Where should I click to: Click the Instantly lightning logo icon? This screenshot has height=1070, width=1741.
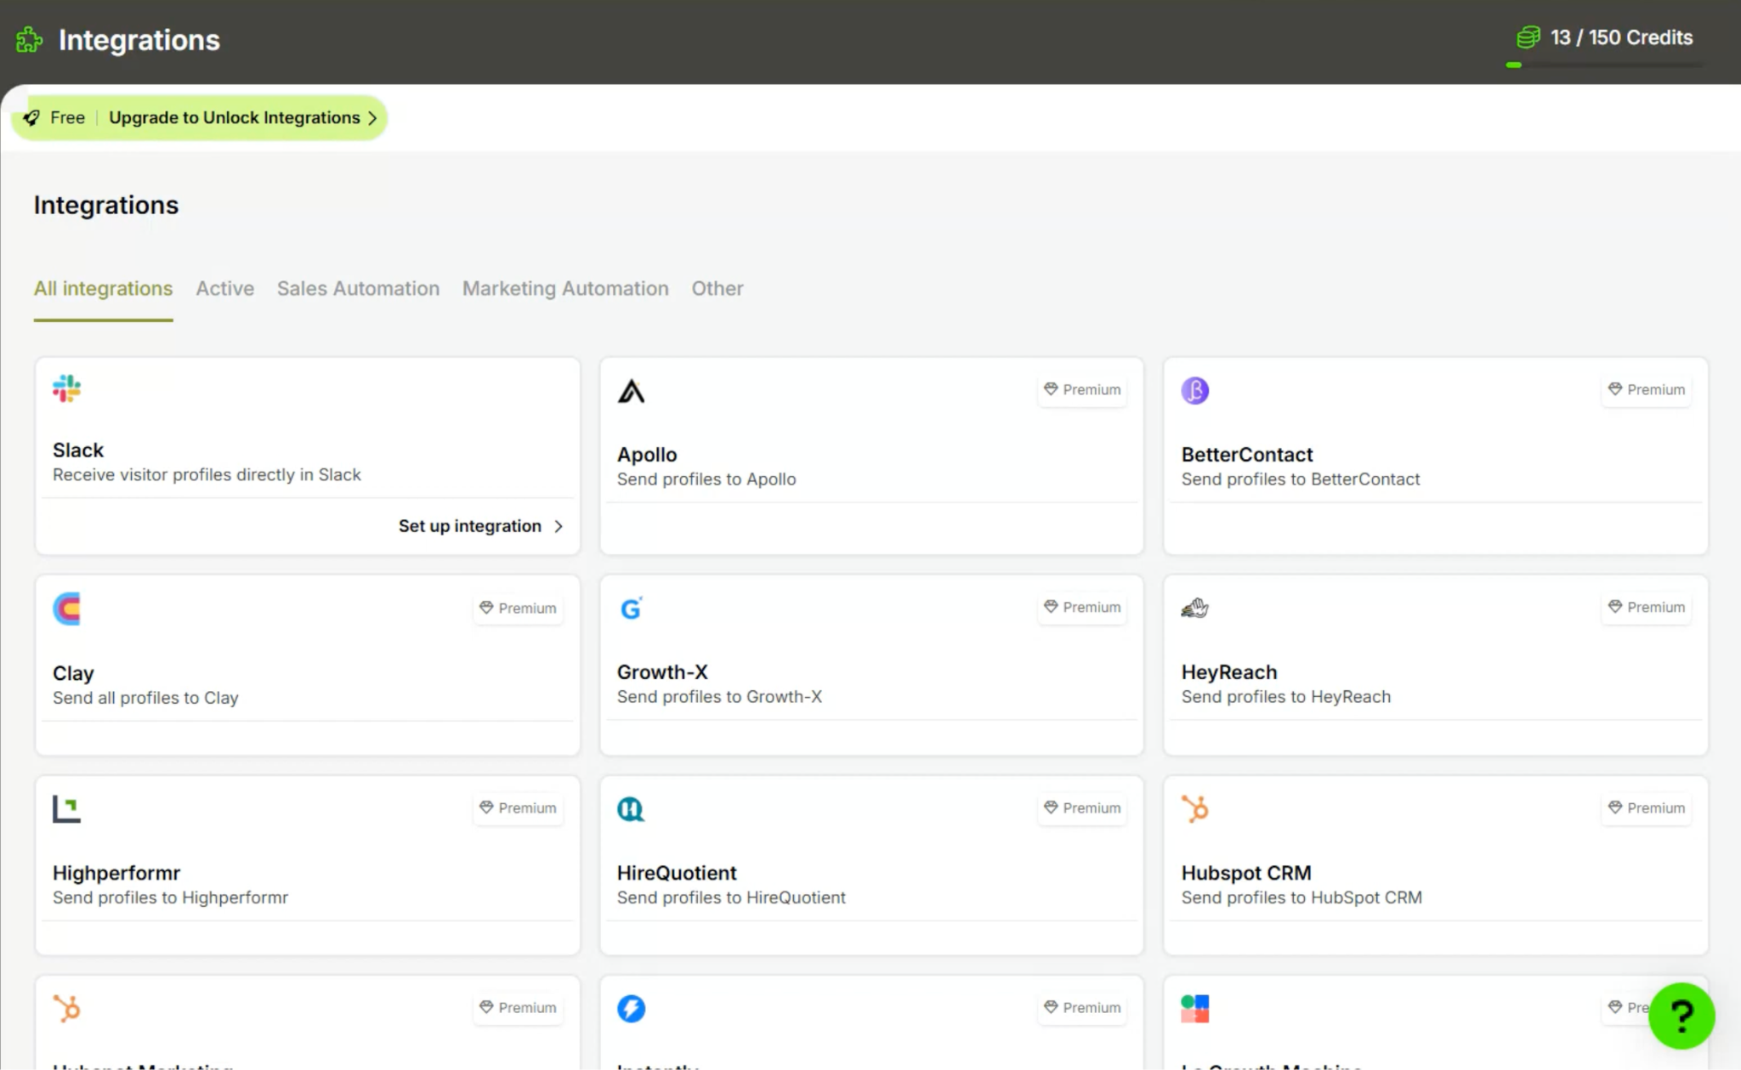coord(631,1009)
